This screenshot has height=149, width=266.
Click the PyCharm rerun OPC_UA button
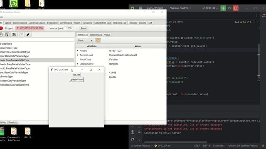point(223,8)
